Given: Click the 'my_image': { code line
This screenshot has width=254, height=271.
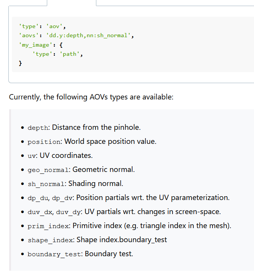Looking at the screenshot, I should tap(41, 45).
